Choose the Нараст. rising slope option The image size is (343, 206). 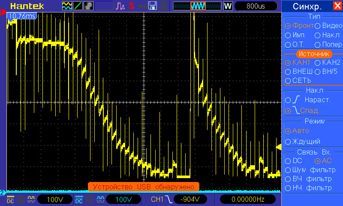pos(307,100)
